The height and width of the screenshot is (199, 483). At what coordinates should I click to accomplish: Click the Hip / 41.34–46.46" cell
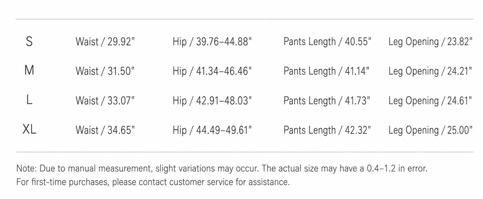[213, 71]
